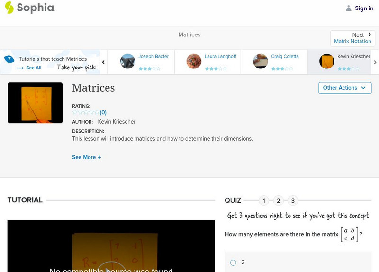Image resolution: width=379 pixels, height=272 pixels.
Task: Expand description with See More +
Action: coord(87,157)
